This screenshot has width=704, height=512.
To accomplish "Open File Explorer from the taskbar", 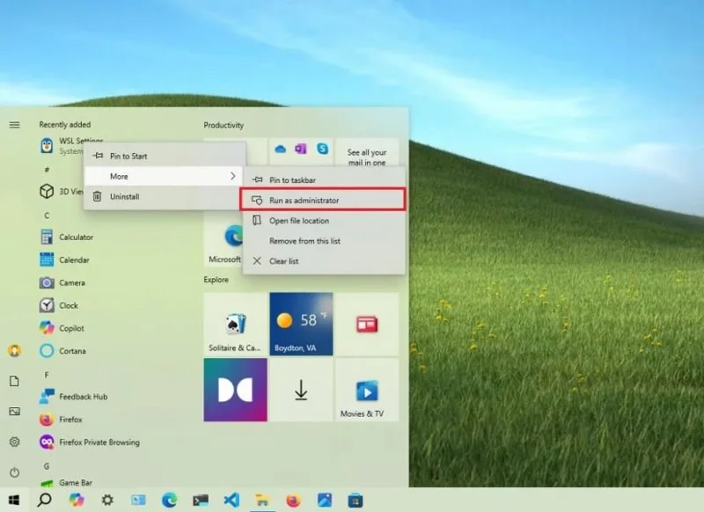I will pos(262,500).
